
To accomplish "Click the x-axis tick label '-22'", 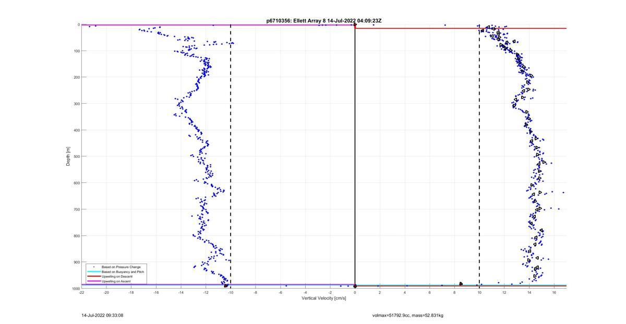I will coord(81,293).
